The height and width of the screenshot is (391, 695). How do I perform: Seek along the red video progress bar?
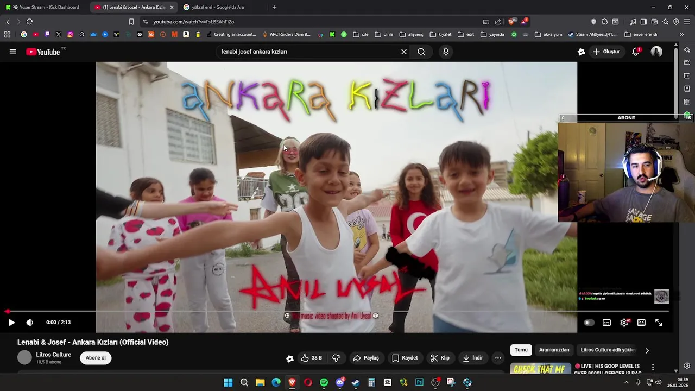pyautogui.click(x=337, y=312)
